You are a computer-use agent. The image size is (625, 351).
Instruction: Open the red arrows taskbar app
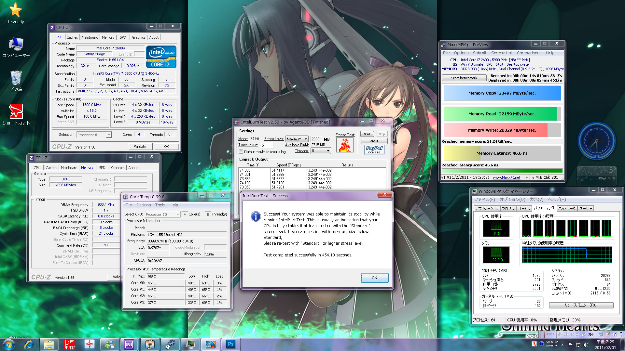89,344
